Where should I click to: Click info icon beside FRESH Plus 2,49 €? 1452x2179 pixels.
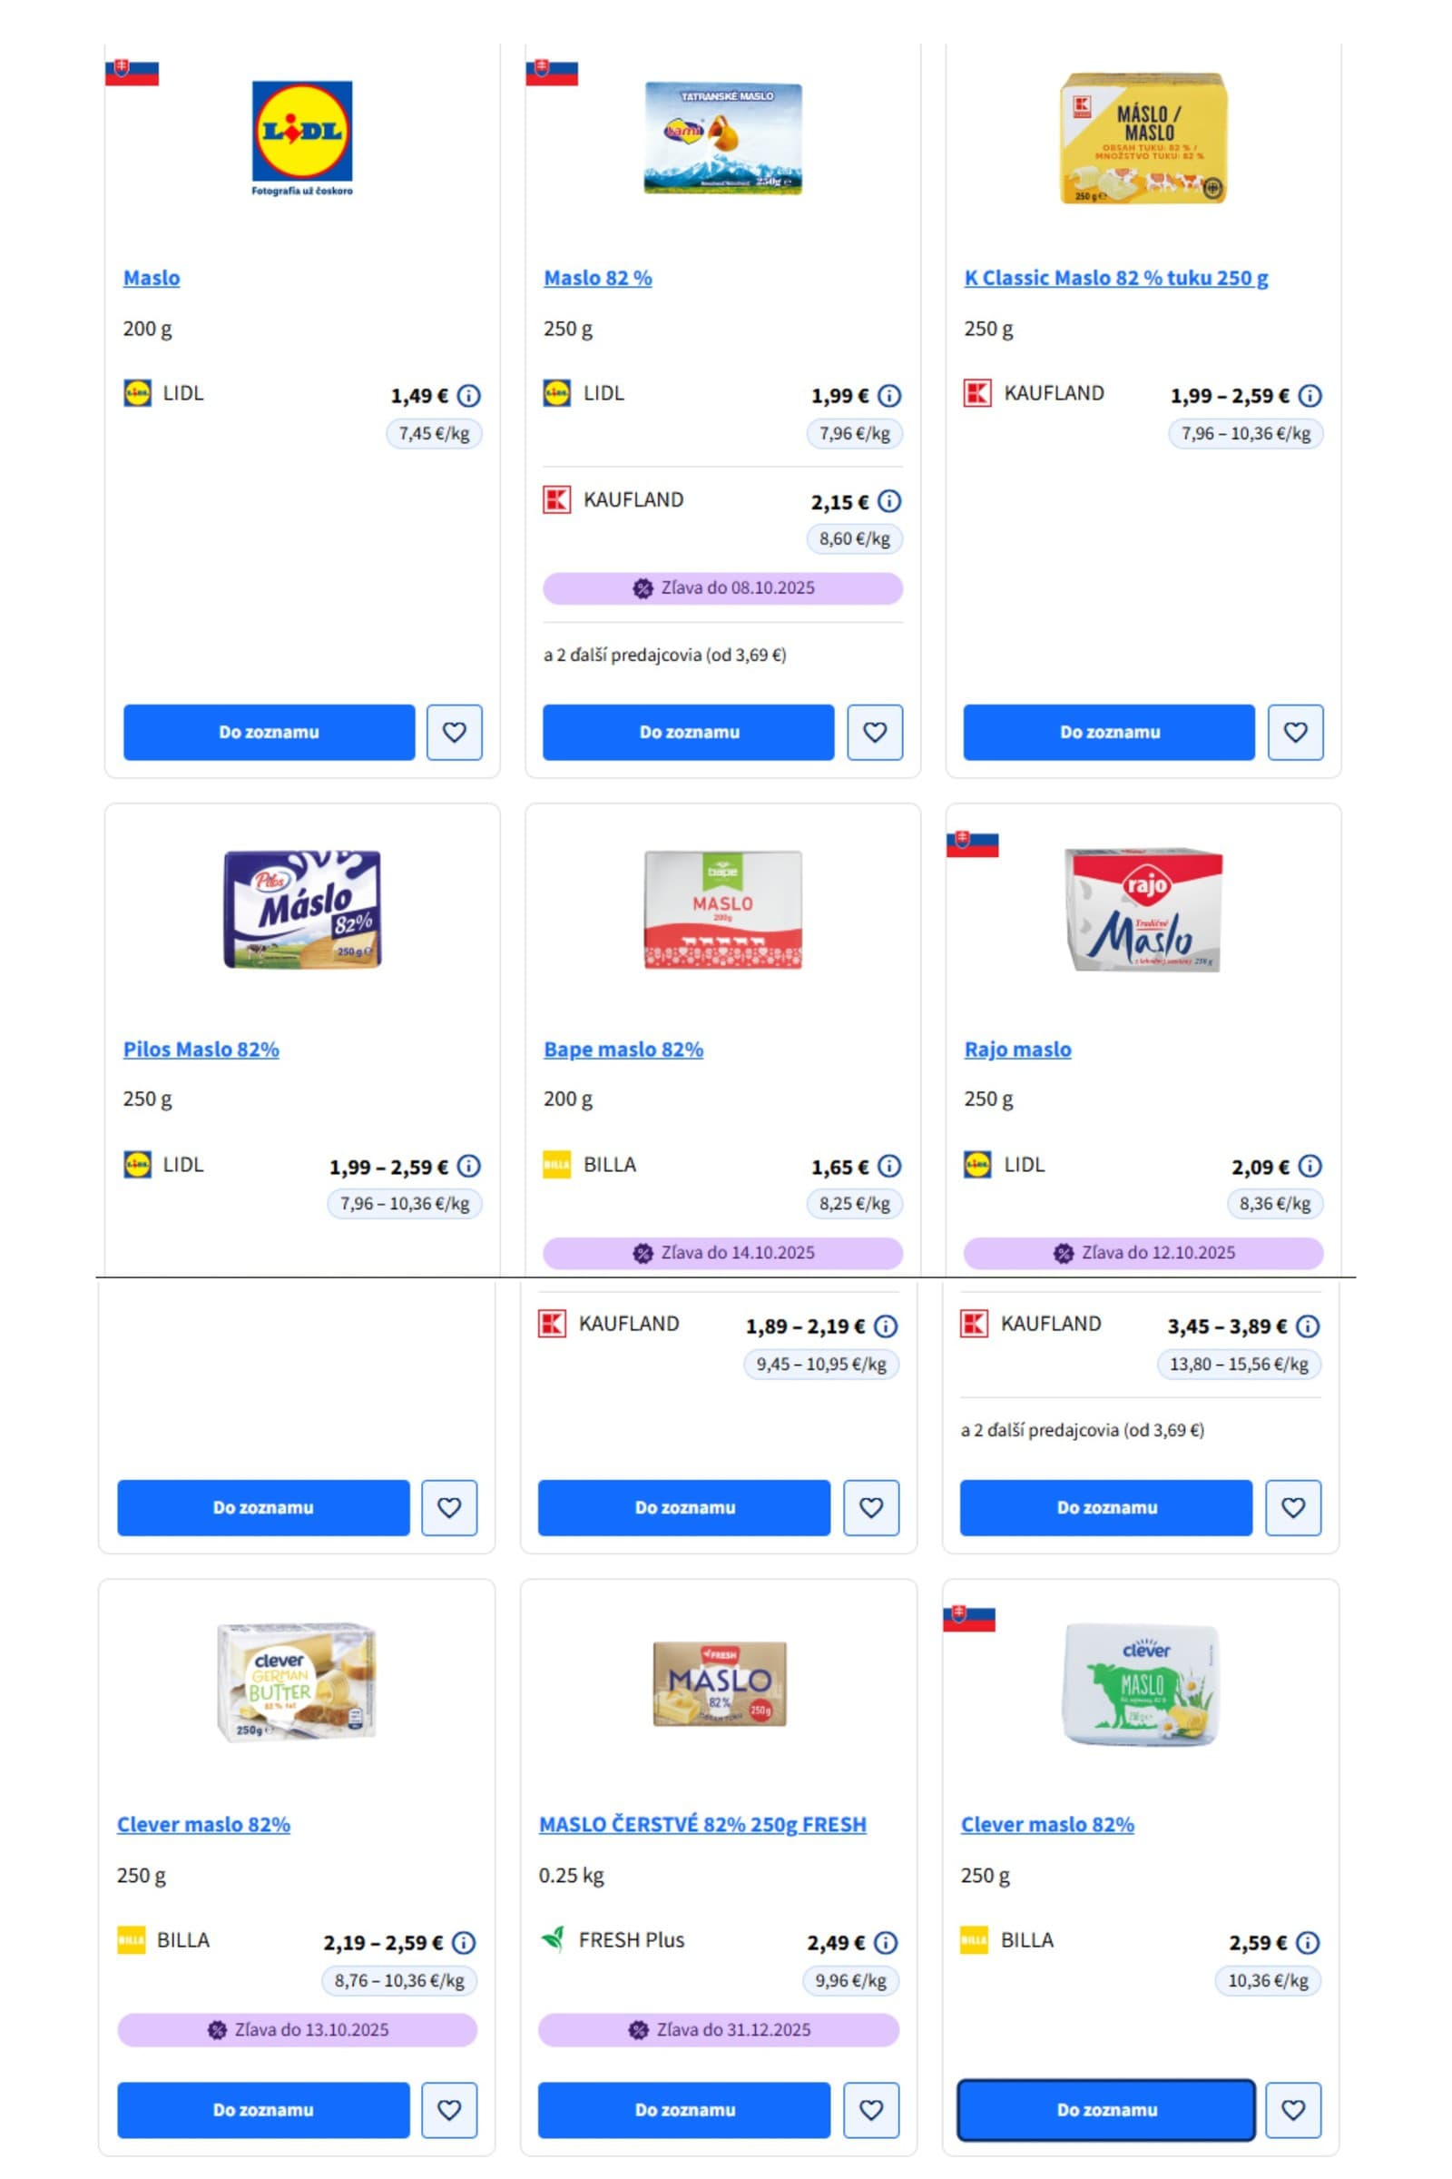[x=886, y=1942]
